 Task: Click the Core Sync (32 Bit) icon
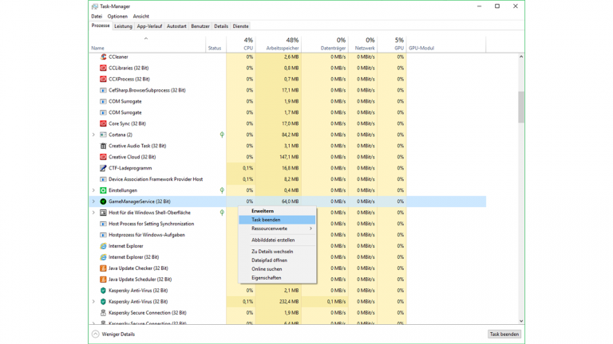(103, 123)
